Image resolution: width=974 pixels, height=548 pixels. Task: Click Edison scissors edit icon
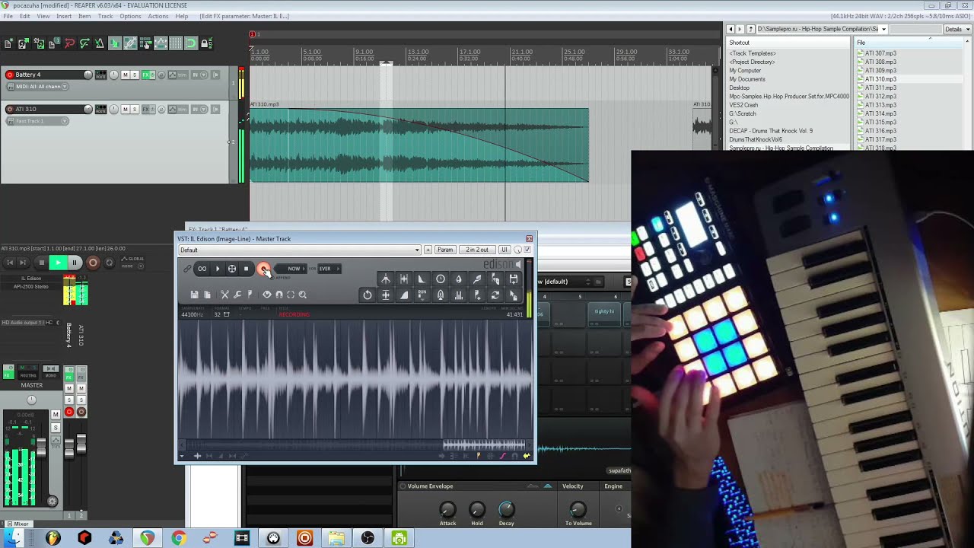(225, 295)
